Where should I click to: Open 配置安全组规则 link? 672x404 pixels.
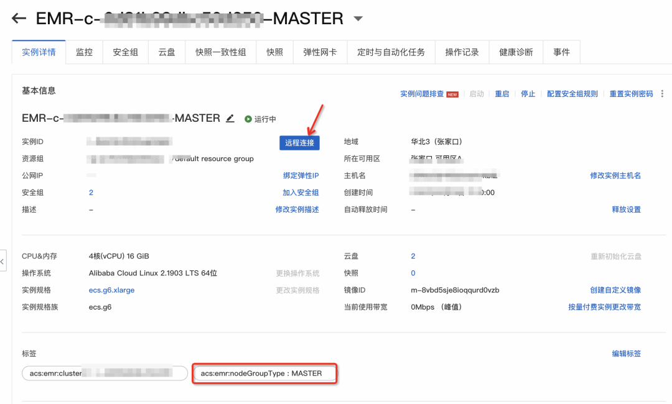pos(572,94)
